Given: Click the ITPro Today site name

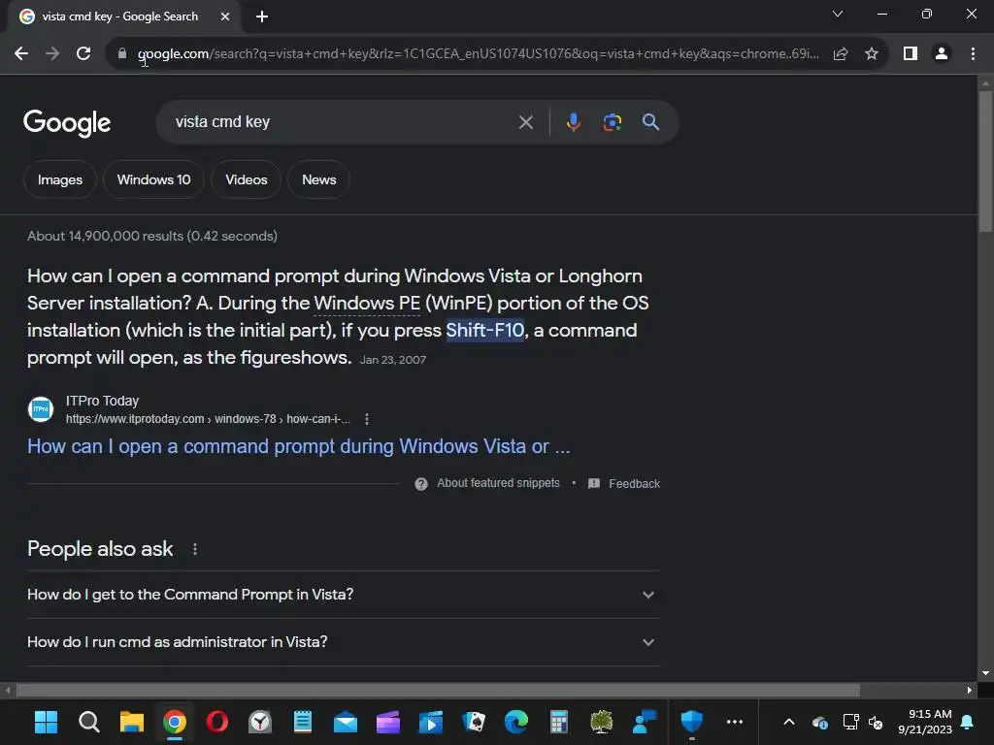Looking at the screenshot, I should tap(102, 401).
